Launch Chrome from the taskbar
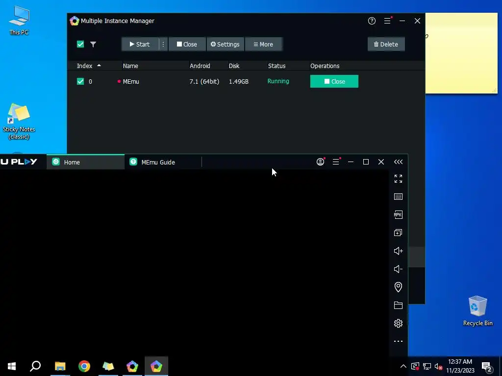502x376 pixels. coord(84,366)
